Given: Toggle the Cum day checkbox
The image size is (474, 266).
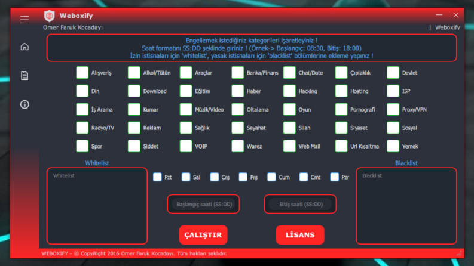Looking at the screenshot, I should click(271, 177).
